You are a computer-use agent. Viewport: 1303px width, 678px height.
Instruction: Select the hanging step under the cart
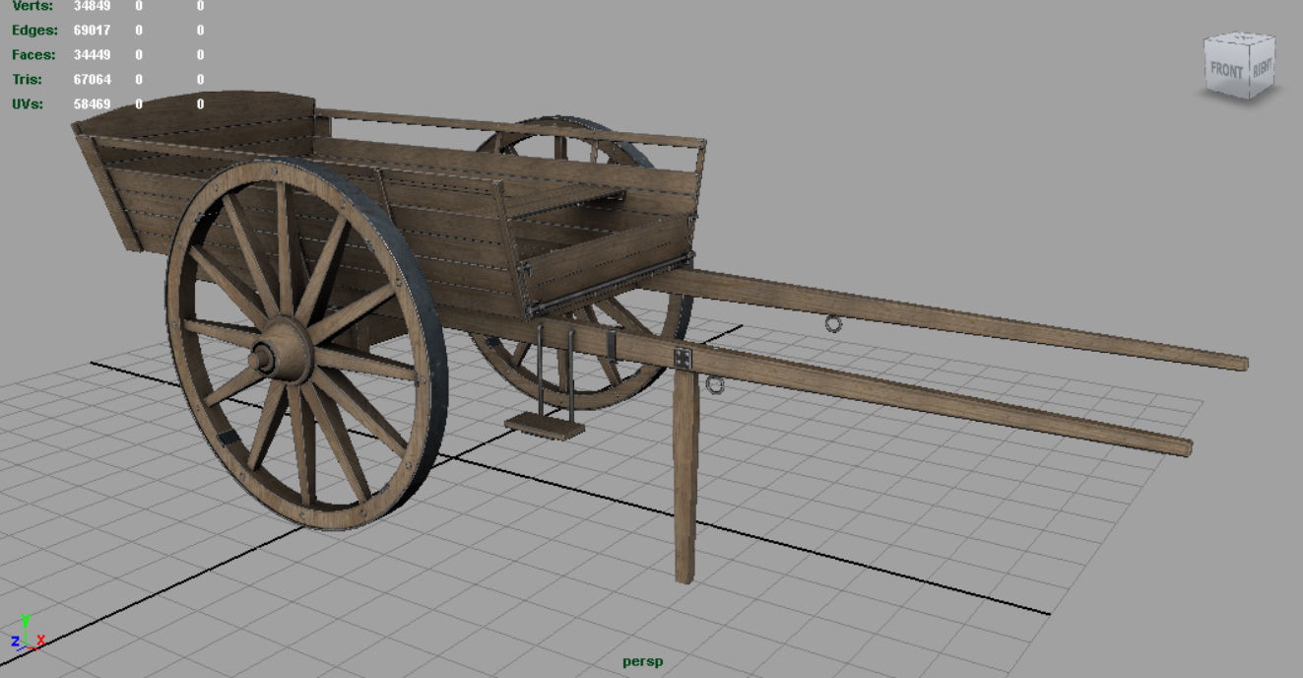point(545,425)
